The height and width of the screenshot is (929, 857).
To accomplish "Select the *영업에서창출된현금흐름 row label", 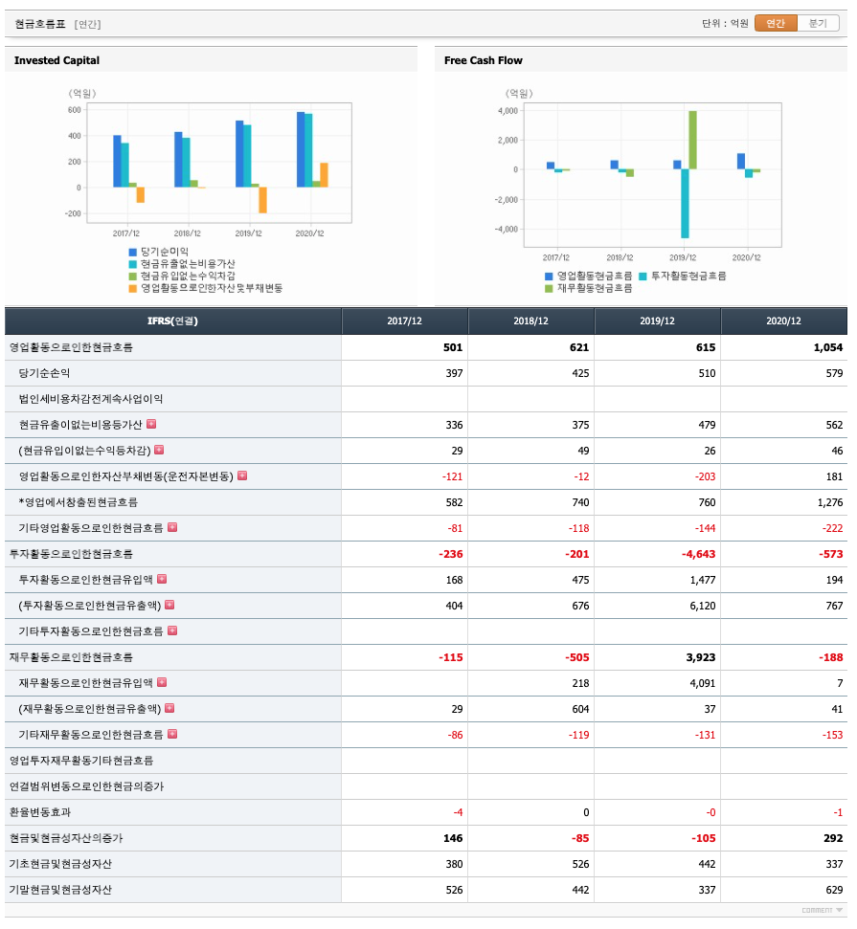I will tap(79, 502).
